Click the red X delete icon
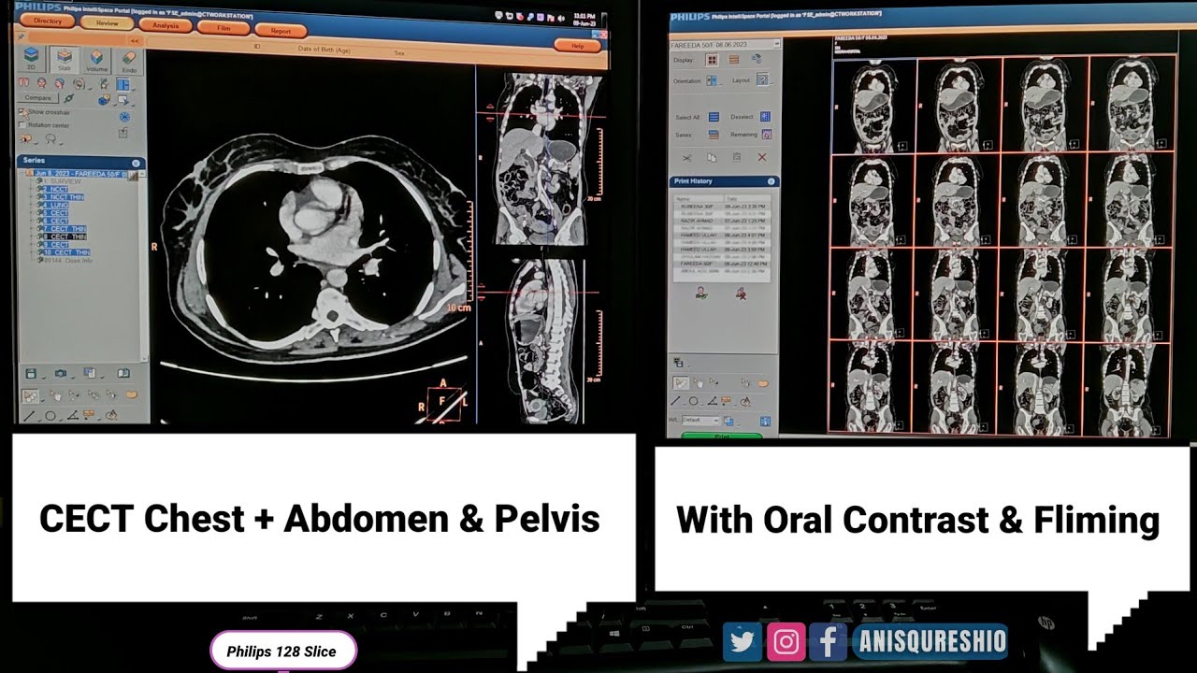 point(762,157)
